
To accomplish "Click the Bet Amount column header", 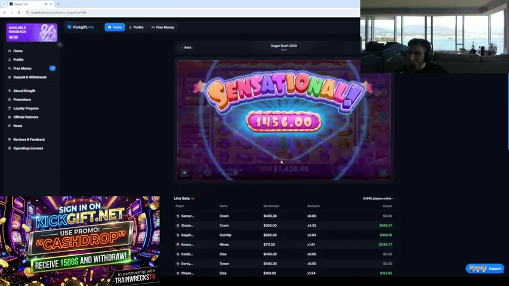I will pos(271,206).
